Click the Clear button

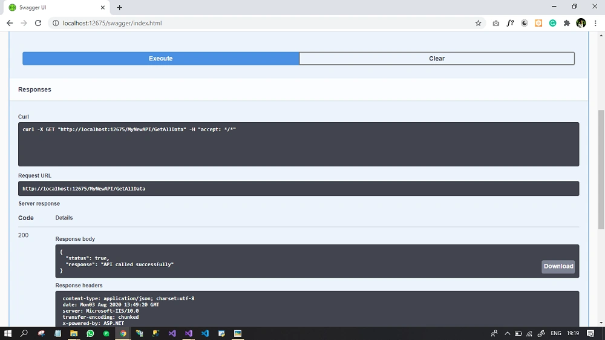click(437, 59)
